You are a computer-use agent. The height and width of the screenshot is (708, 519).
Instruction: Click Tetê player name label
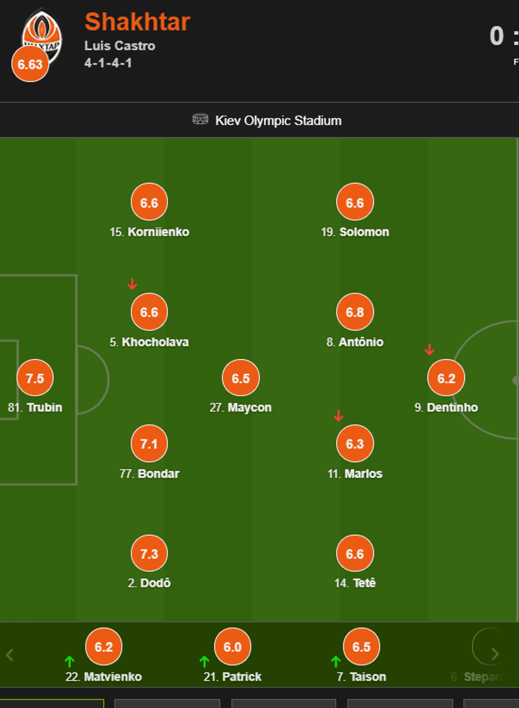(x=364, y=583)
